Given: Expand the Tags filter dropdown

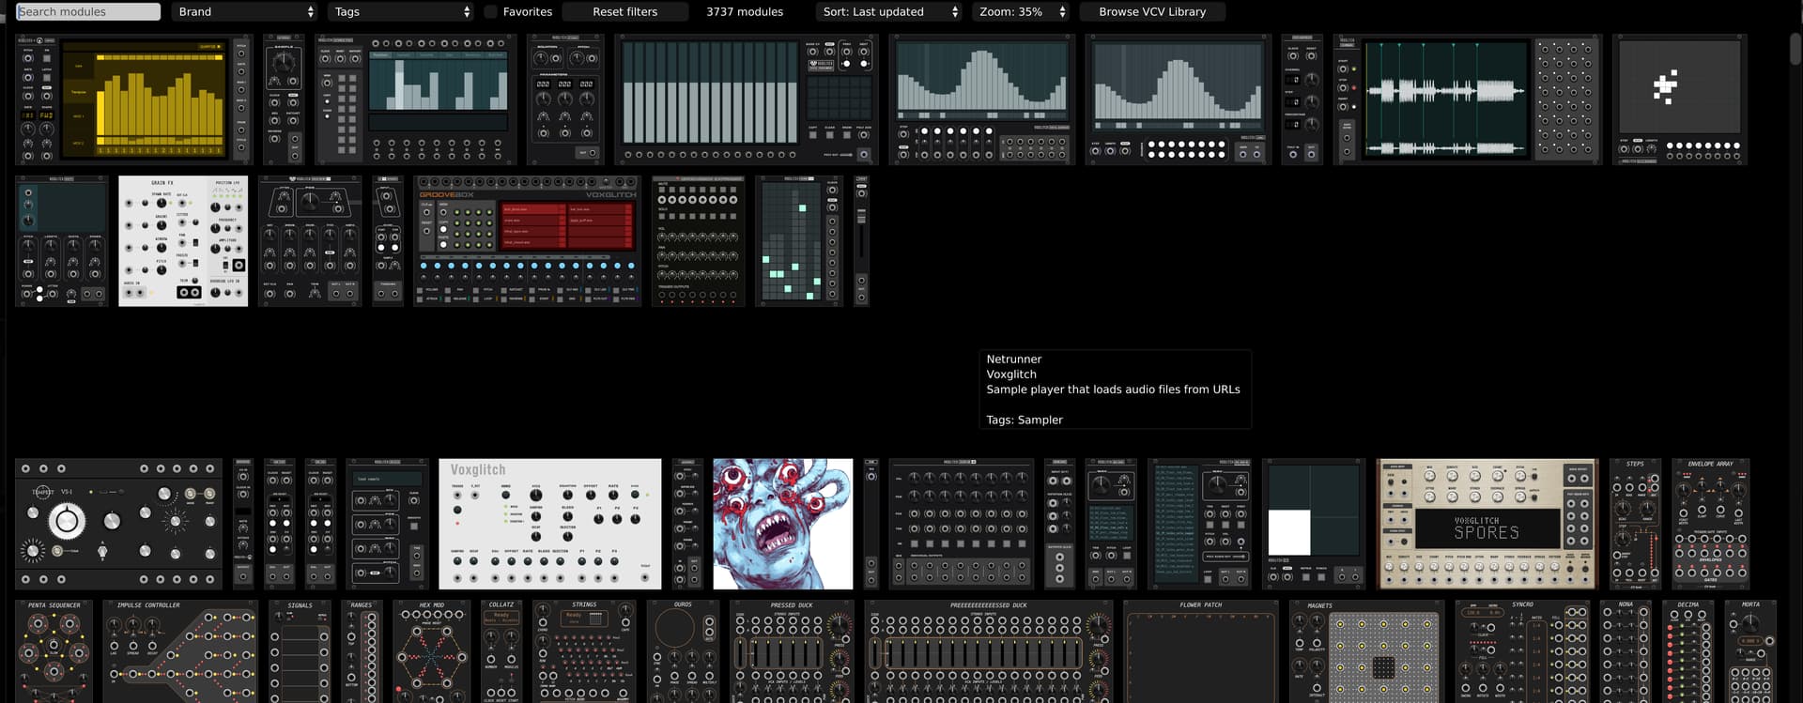Looking at the screenshot, I should pos(402,12).
